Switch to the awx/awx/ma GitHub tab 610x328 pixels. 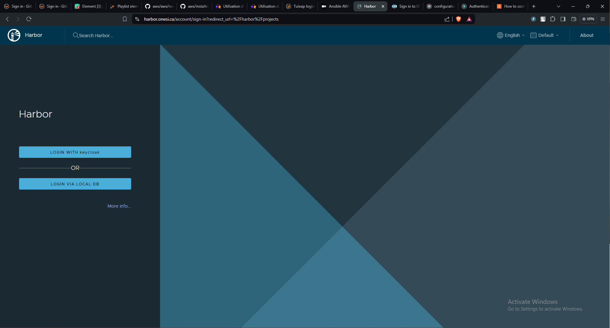pyautogui.click(x=159, y=6)
